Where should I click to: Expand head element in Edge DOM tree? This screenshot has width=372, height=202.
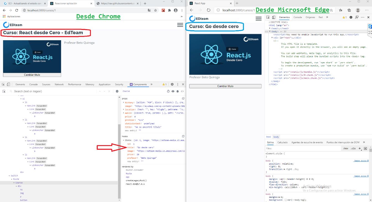(270, 28)
